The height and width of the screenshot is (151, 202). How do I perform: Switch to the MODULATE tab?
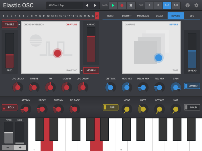click(143, 16)
